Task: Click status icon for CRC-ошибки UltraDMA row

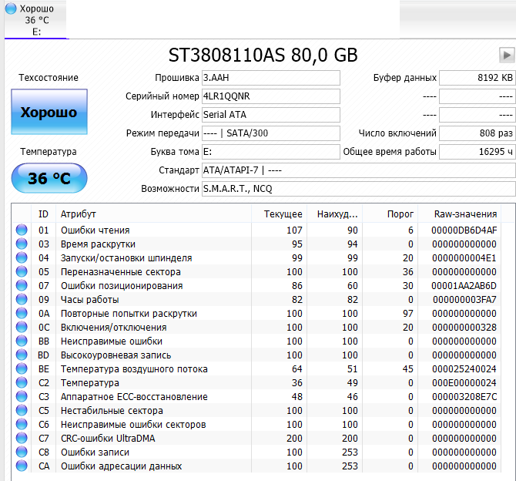Action: [22, 438]
